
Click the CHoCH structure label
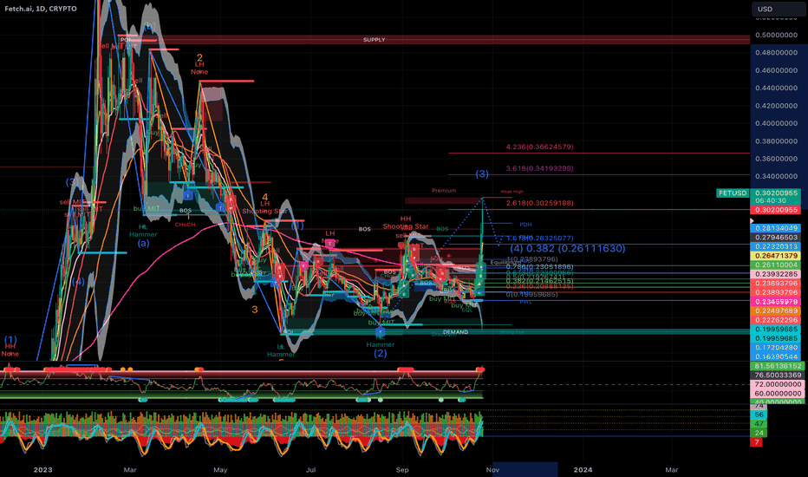(185, 225)
